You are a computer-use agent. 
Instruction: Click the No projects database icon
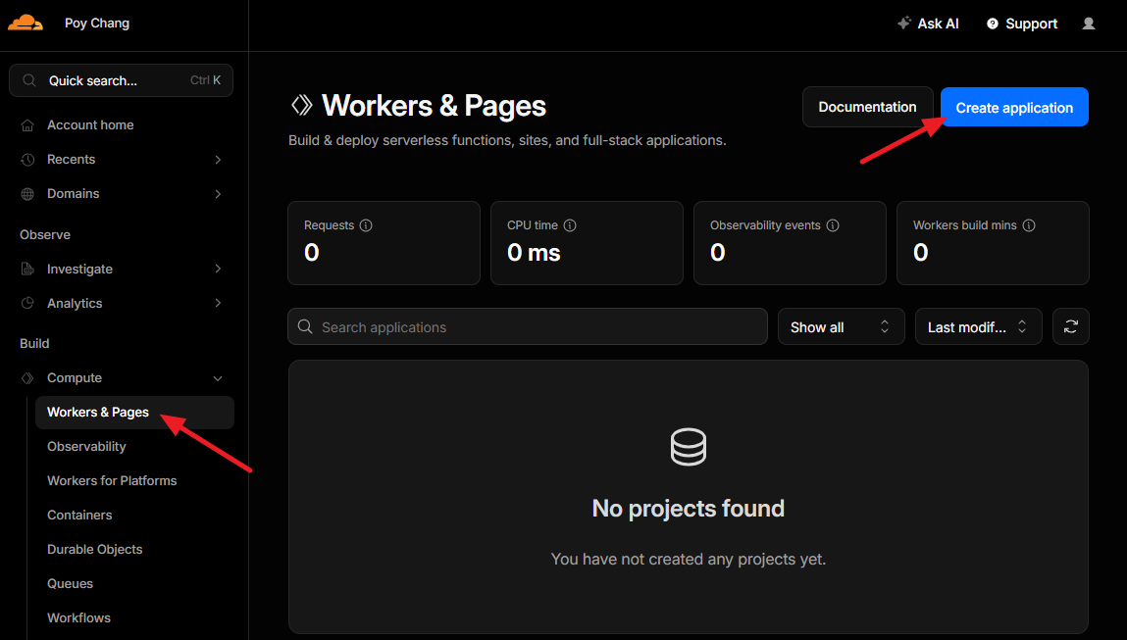pyautogui.click(x=689, y=447)
